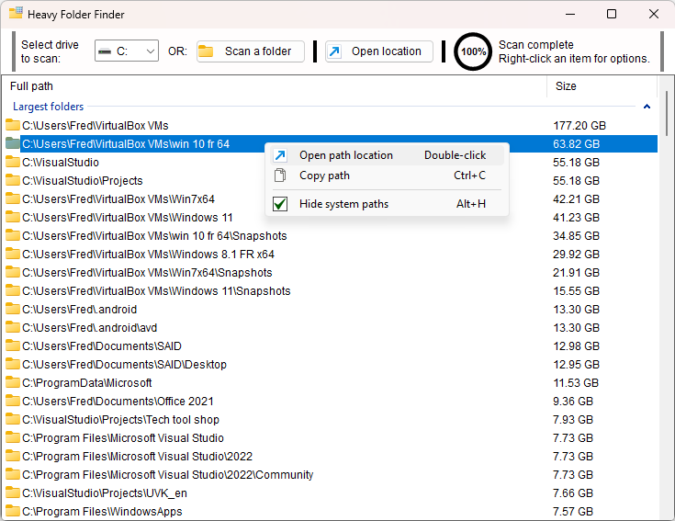Screen dimensions: 675x521
Task: Click the Scan a folder button
Action: (x=251, y=51)
